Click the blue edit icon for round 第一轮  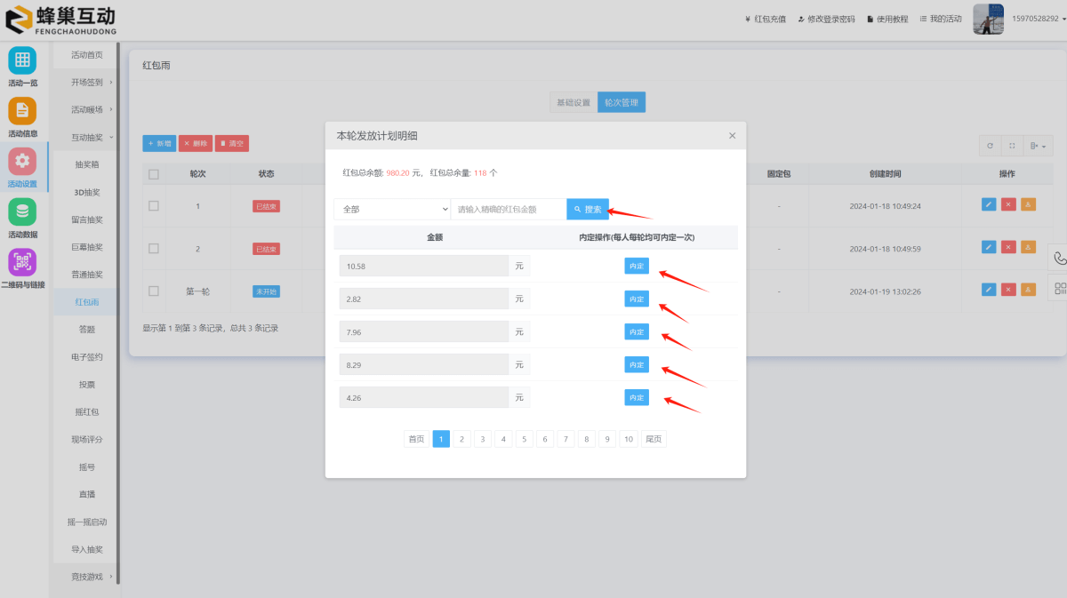pos(989,290)
